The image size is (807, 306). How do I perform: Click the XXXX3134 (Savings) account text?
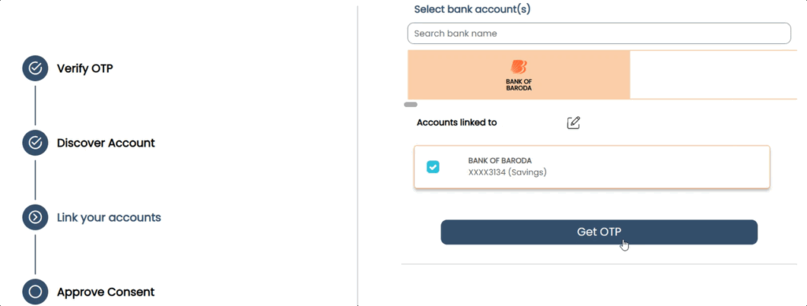[x=508, y=172]
